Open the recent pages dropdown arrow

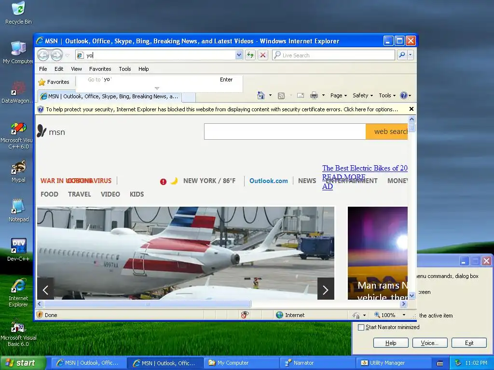[x=67, y=55]
